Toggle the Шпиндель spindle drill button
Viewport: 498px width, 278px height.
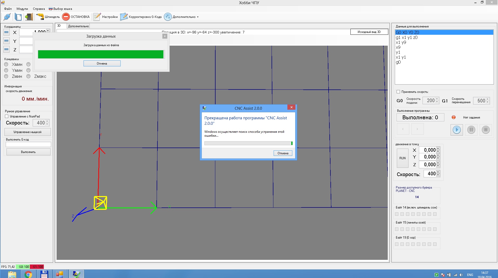(48, 17)
